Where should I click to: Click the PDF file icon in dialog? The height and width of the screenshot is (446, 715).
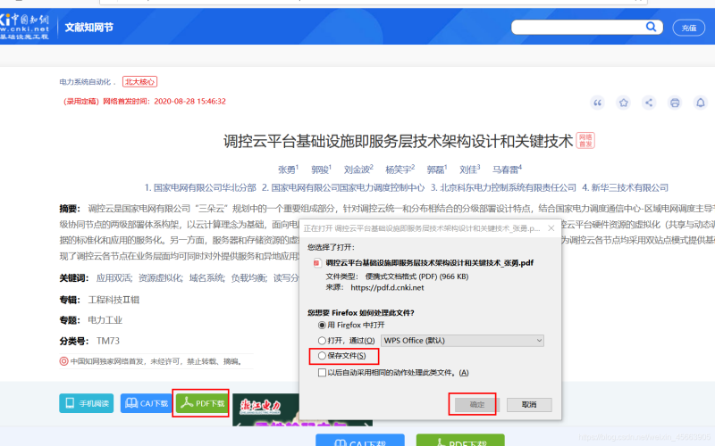(317, 263)
